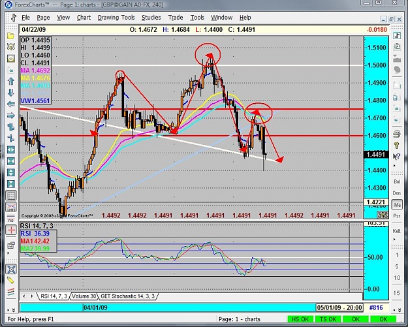This screenshot has width=408, height=327.
Task: Add the Don (Donchian) study
Action: click(397, 193)
